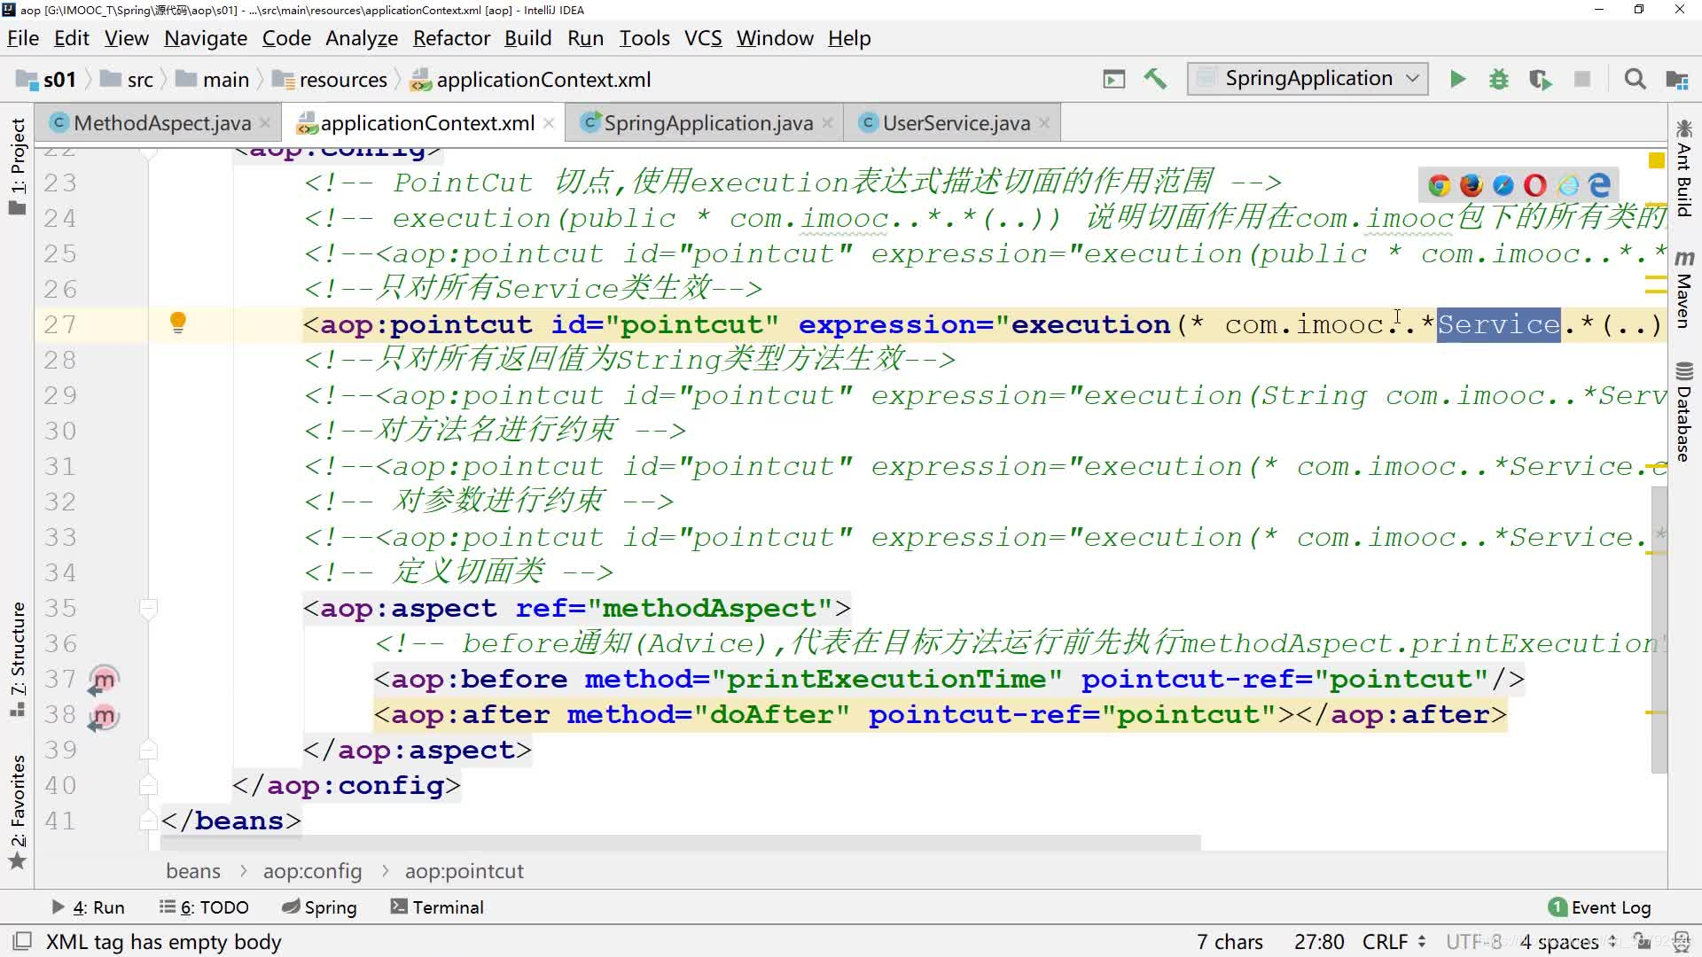1702x957 pixels.
Task: Collapse fold marker at beans line 41
Action: click(149, 821)
